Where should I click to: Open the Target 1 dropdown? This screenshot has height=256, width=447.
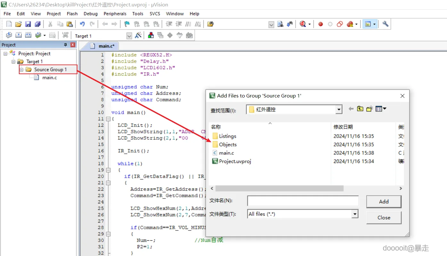coord(129,36)
